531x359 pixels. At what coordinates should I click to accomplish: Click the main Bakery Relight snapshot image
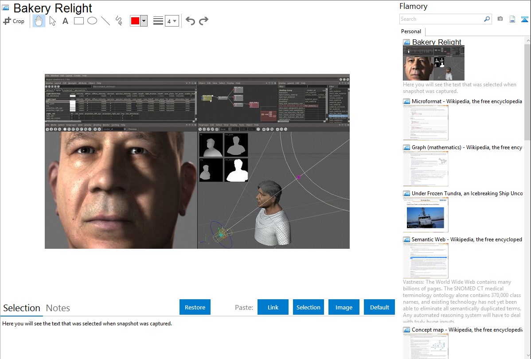tap(197, 162)
